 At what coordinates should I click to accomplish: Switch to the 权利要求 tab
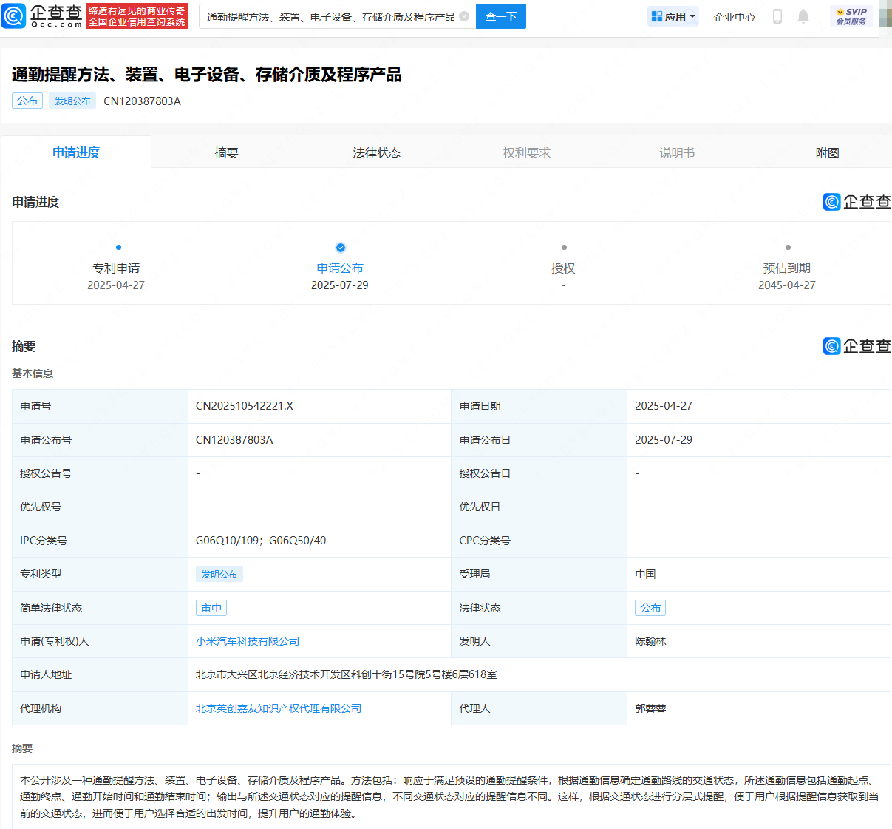pos(527,152)
